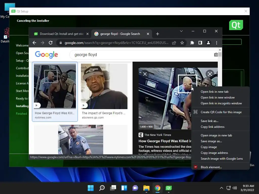
Task: Open the network status tray icon
Action: coord(229,188)
